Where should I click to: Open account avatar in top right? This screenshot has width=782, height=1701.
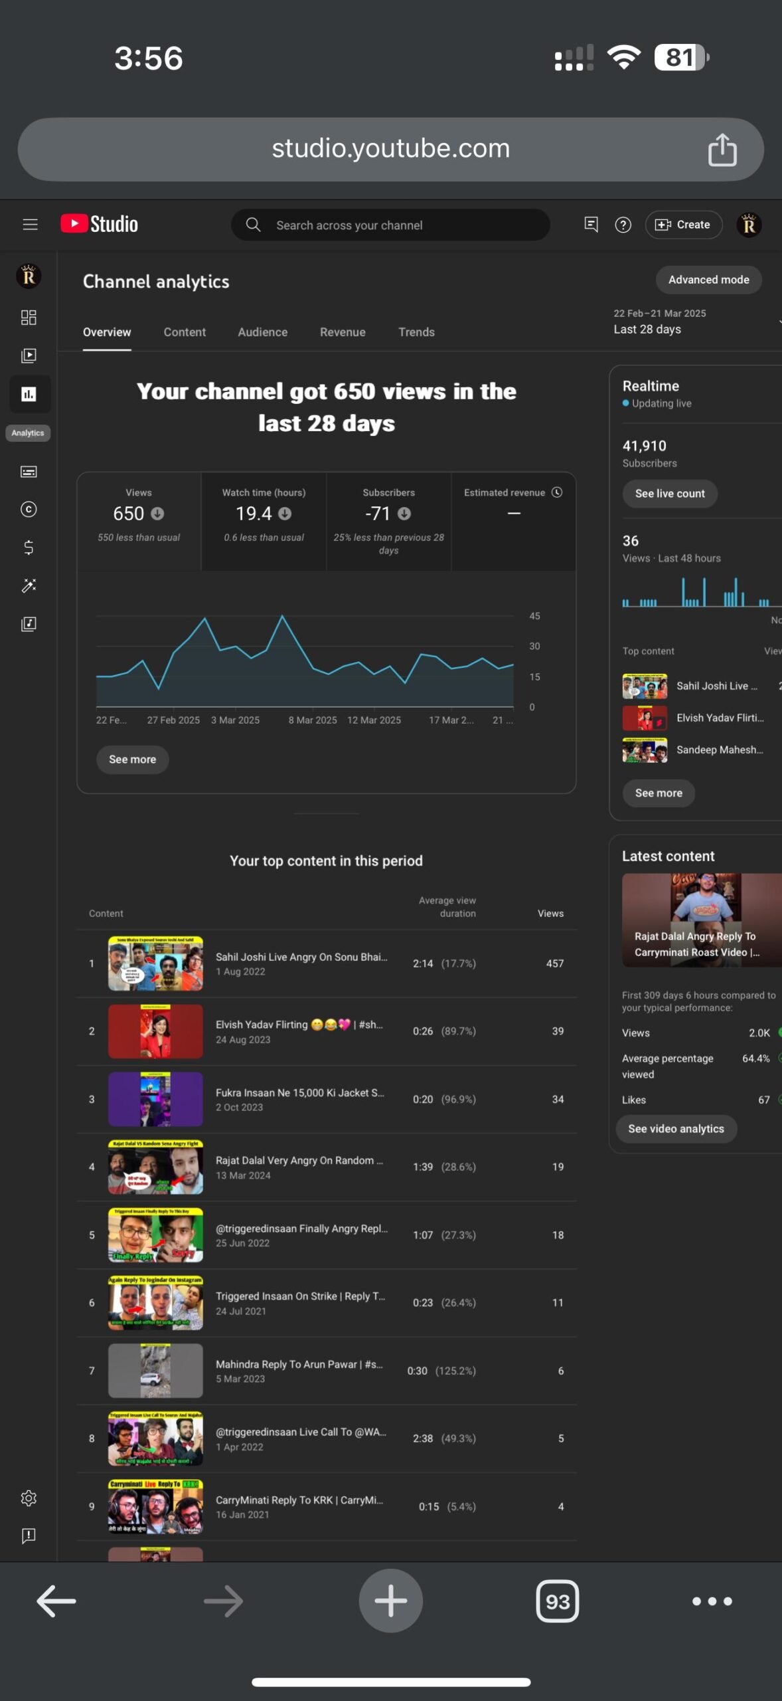pos(749,225)
